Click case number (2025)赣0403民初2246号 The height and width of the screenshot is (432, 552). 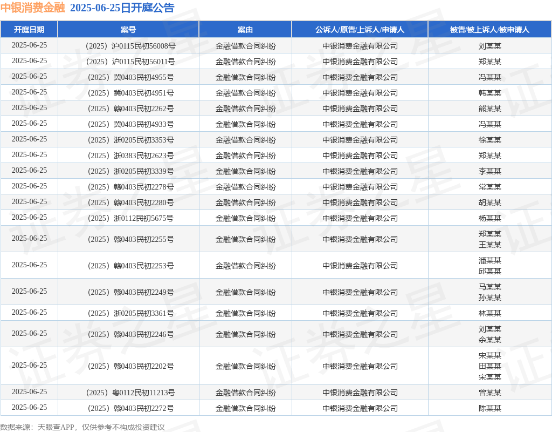130,334
